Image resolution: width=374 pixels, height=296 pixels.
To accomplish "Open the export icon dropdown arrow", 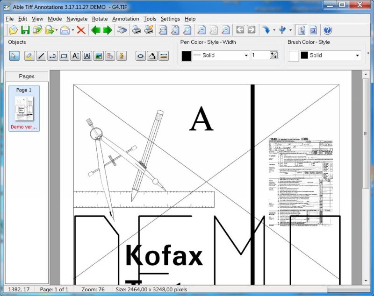I will [57, 30].
